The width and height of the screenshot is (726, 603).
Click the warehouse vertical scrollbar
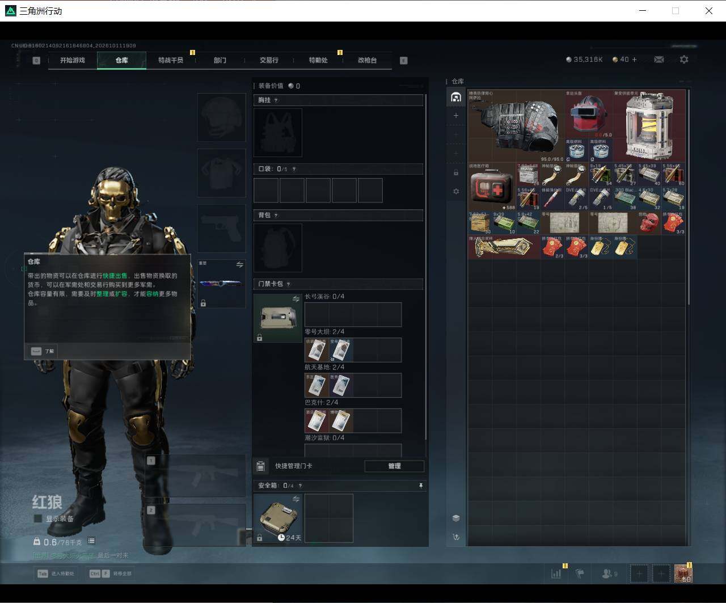(x=689, y=197)
